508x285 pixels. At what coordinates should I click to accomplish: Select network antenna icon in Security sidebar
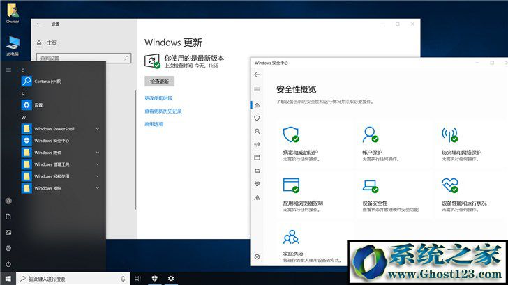click(257, 144)
